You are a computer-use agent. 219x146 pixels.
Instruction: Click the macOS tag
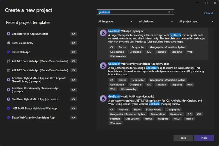click(x=149, y=119)
